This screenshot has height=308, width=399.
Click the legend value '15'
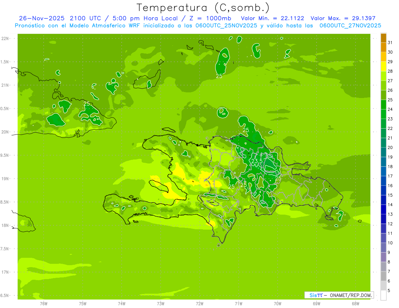[x=390, y=195]
